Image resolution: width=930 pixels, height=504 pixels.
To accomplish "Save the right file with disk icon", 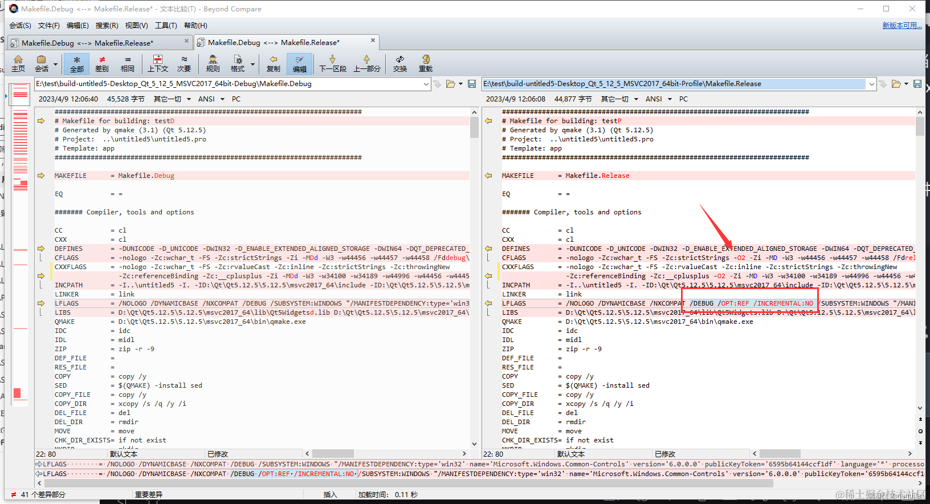I will click(917, 84).
